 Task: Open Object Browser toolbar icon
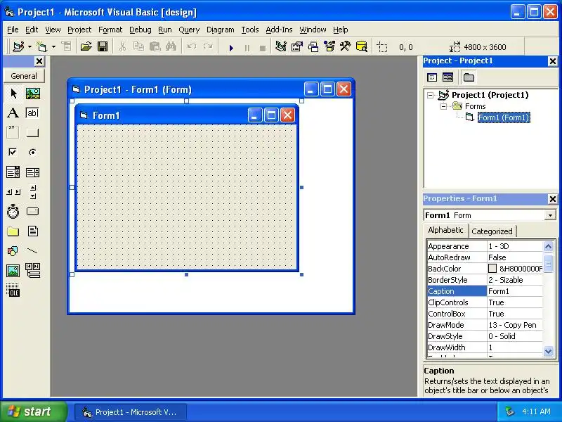click(x=329, y=46)
